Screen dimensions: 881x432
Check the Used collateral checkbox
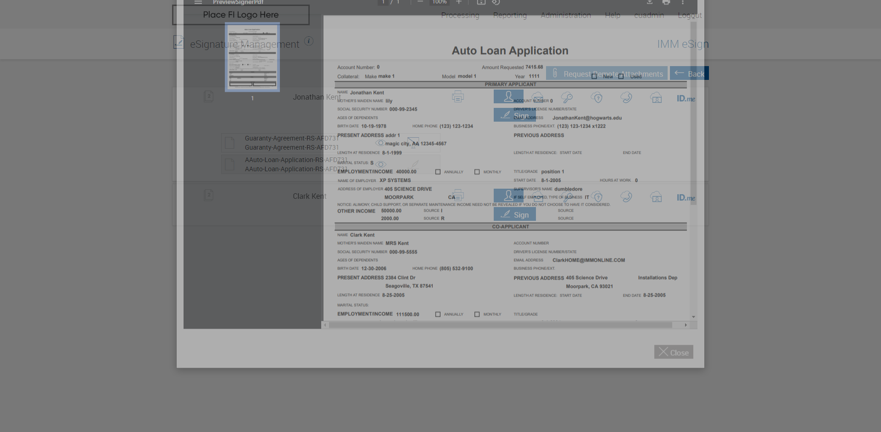coord(621,77)
